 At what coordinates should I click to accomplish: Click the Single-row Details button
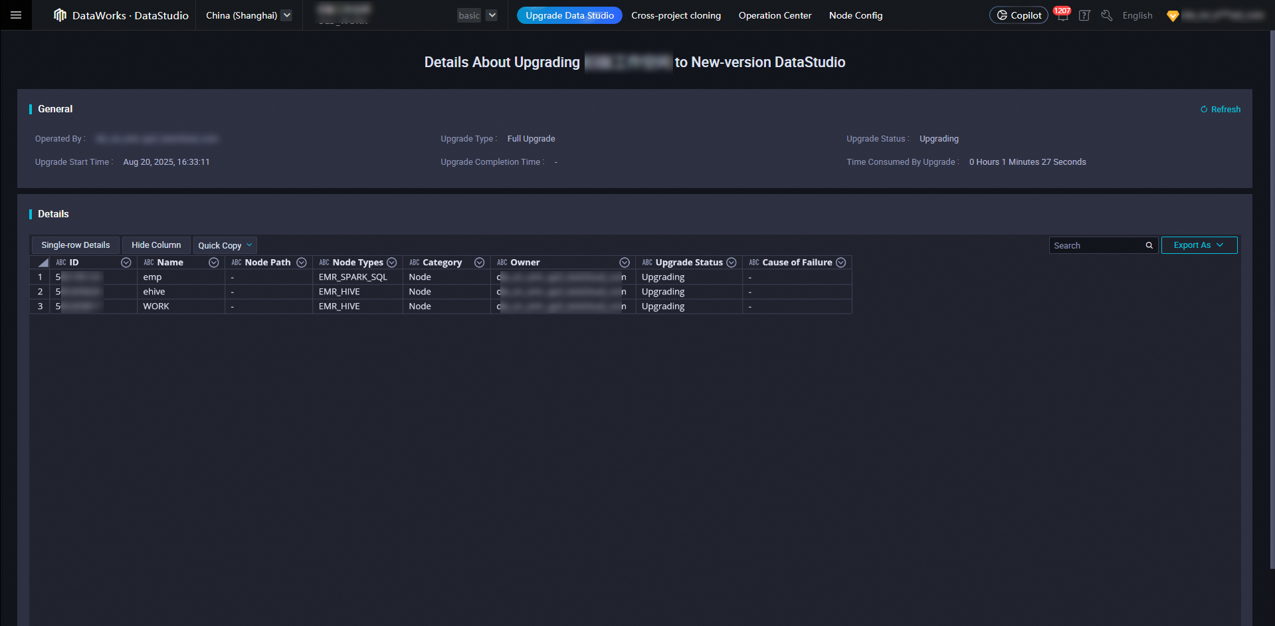click(x=76, y=245)
